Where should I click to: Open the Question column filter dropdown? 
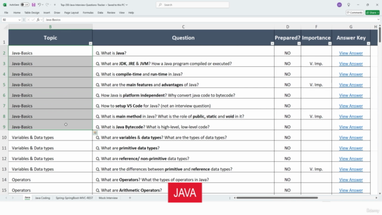click(272, 44)
